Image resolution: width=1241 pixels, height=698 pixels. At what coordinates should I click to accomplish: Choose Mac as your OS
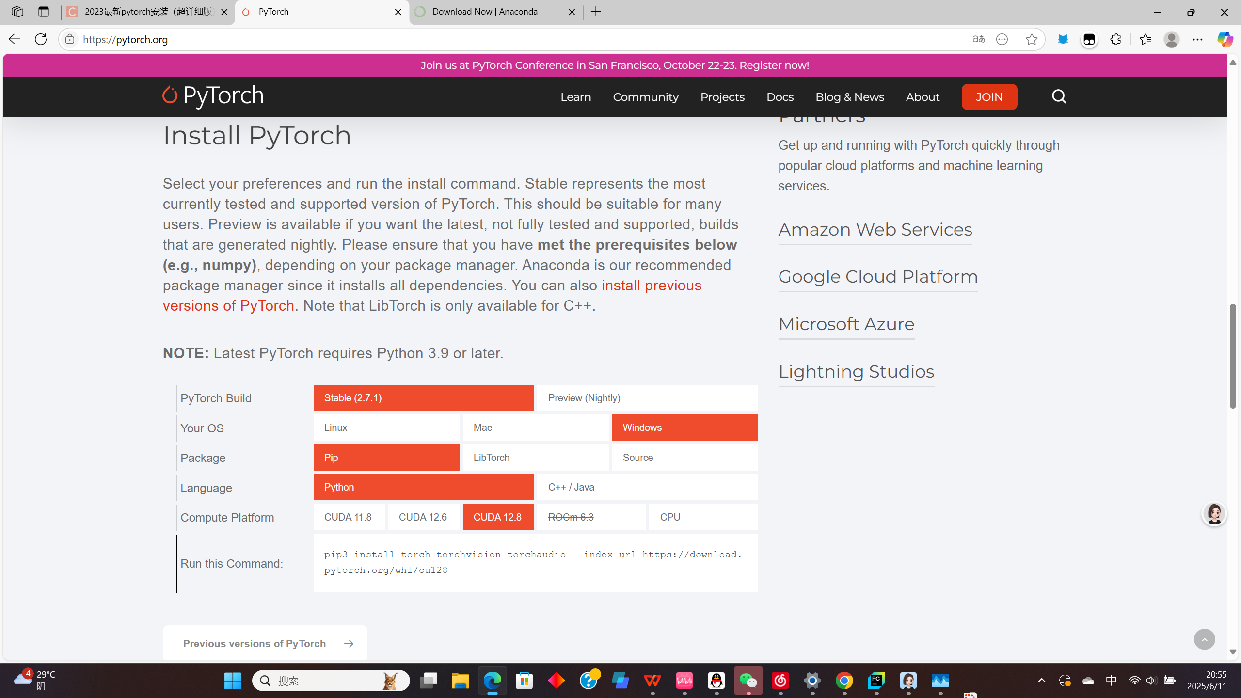[536, 428]
